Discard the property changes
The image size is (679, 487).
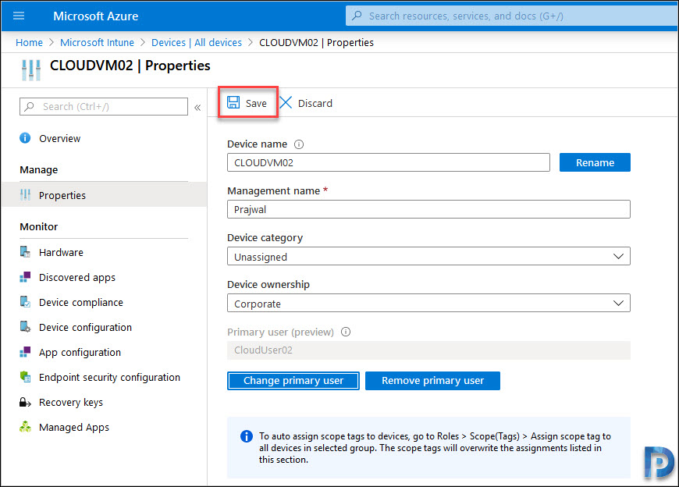[306, 103]
